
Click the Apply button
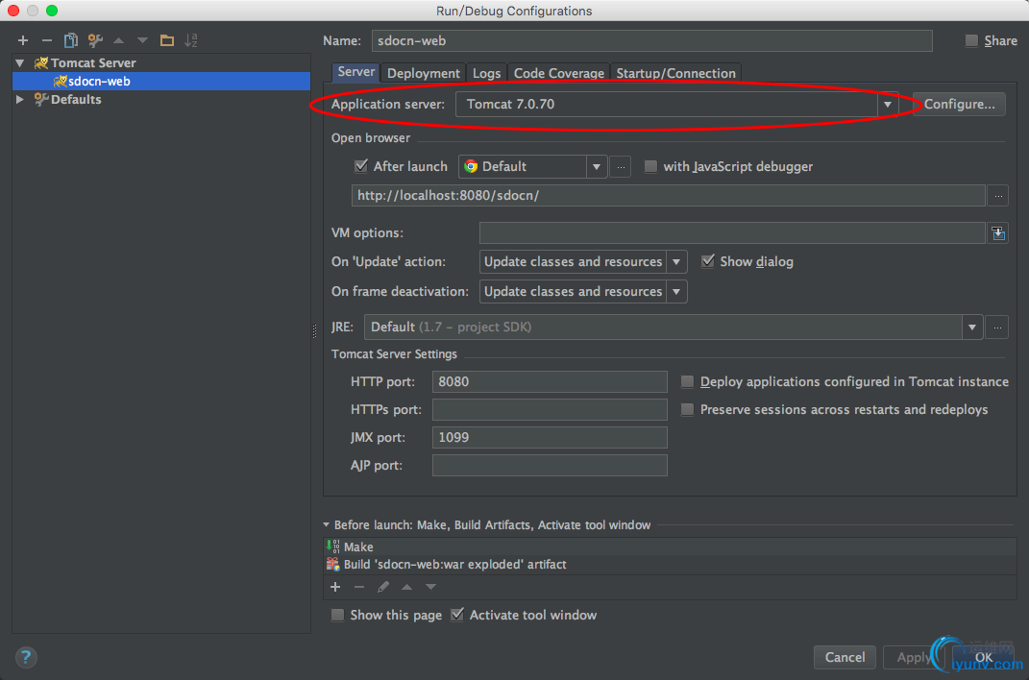click(914, 657)
